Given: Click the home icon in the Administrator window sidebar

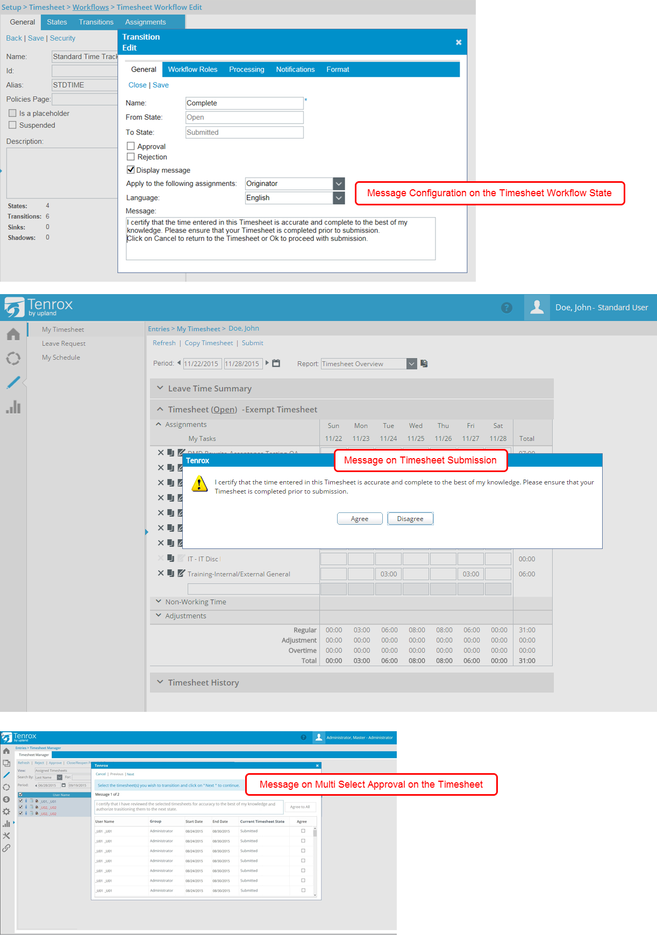Looking at the screenshot, I should [6, 751].
